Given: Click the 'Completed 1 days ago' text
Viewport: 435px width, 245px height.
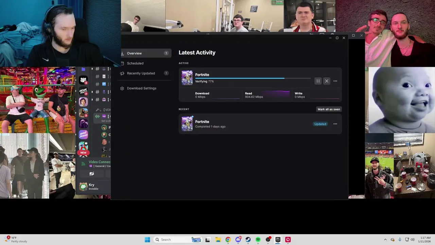Looking at the screenshot, I should click(210, 127).
